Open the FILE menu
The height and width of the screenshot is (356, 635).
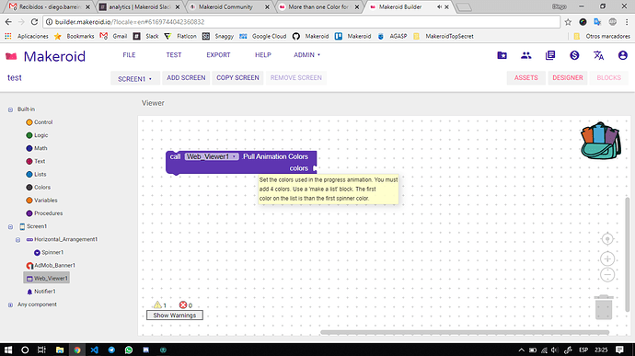(129, 54)
